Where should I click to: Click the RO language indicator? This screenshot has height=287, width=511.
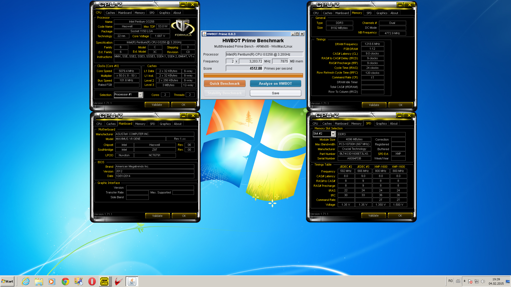point(450,281)
